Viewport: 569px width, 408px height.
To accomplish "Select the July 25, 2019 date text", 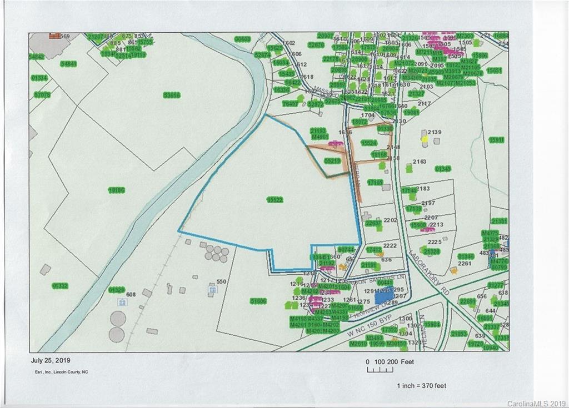I will [x=51, y=360].
